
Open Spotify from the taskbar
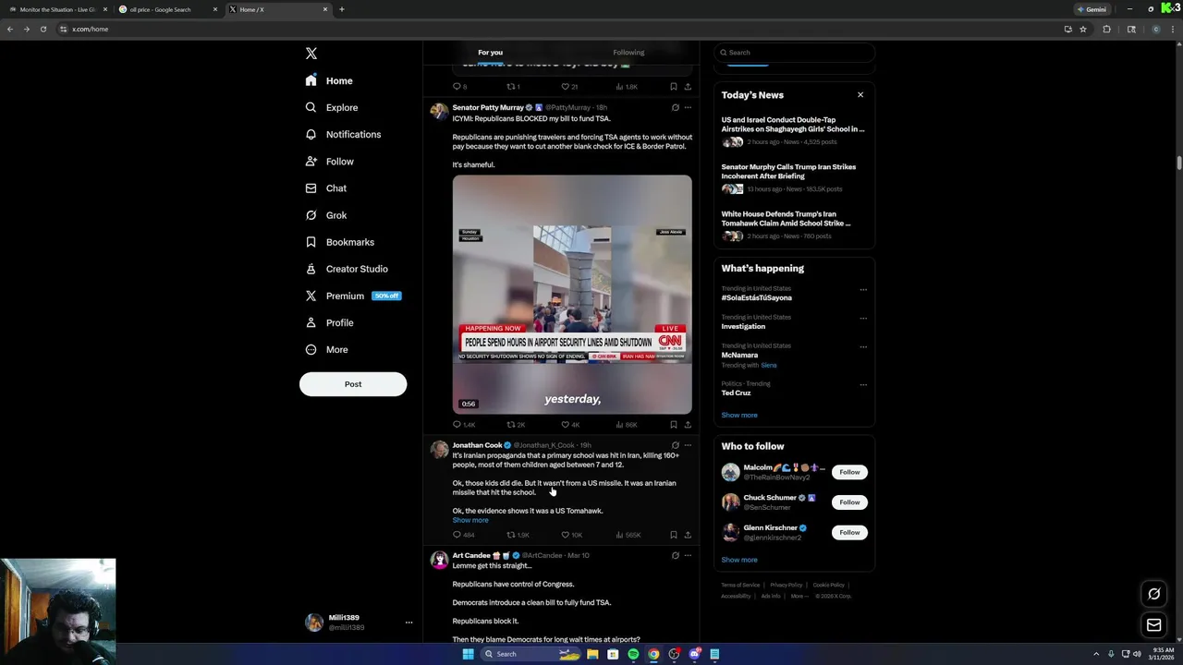(633, 654)
